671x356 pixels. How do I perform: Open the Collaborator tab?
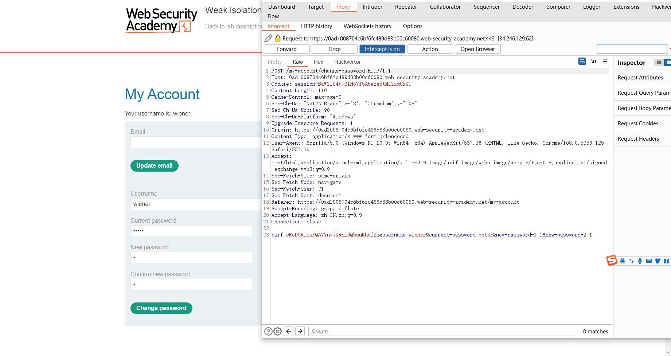point(445,7)
